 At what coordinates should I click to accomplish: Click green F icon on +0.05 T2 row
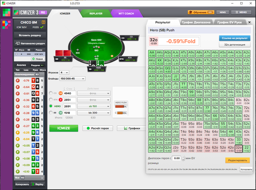point(18,146)
